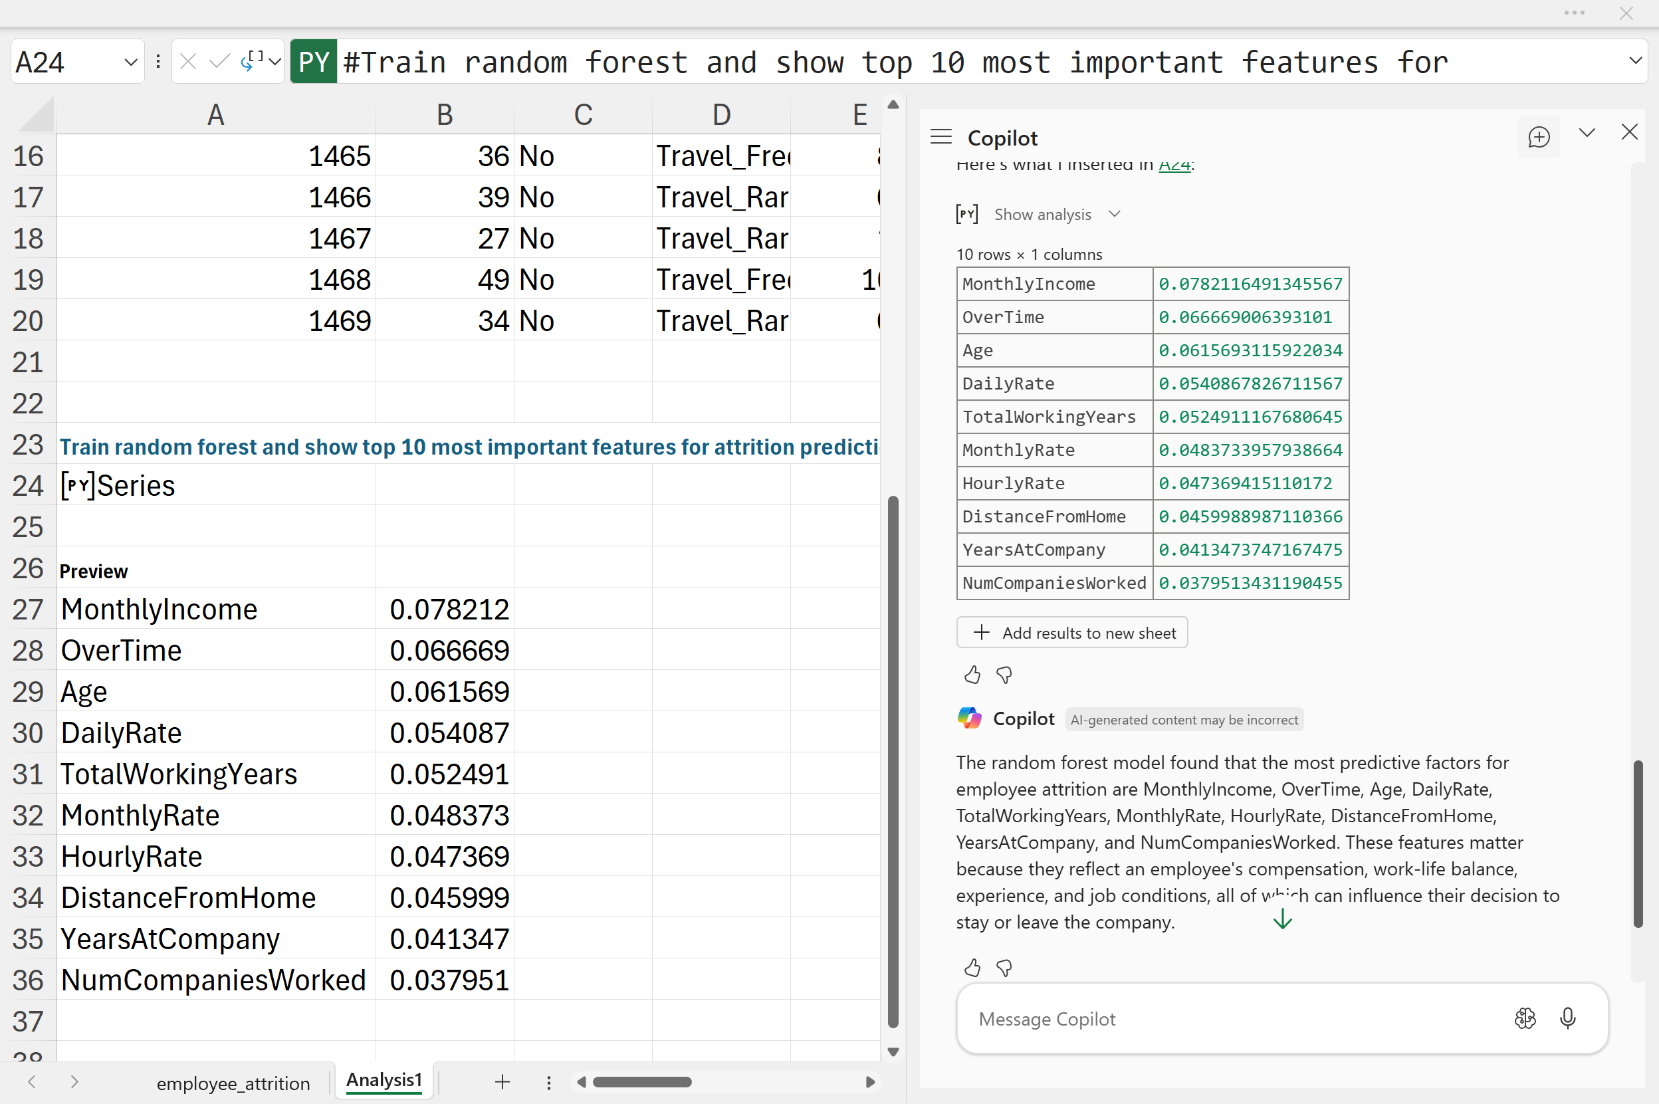Click the microphone icon in message box
Viewport: 1659px width, 1106px height.
click(x=1567, y=1019)
